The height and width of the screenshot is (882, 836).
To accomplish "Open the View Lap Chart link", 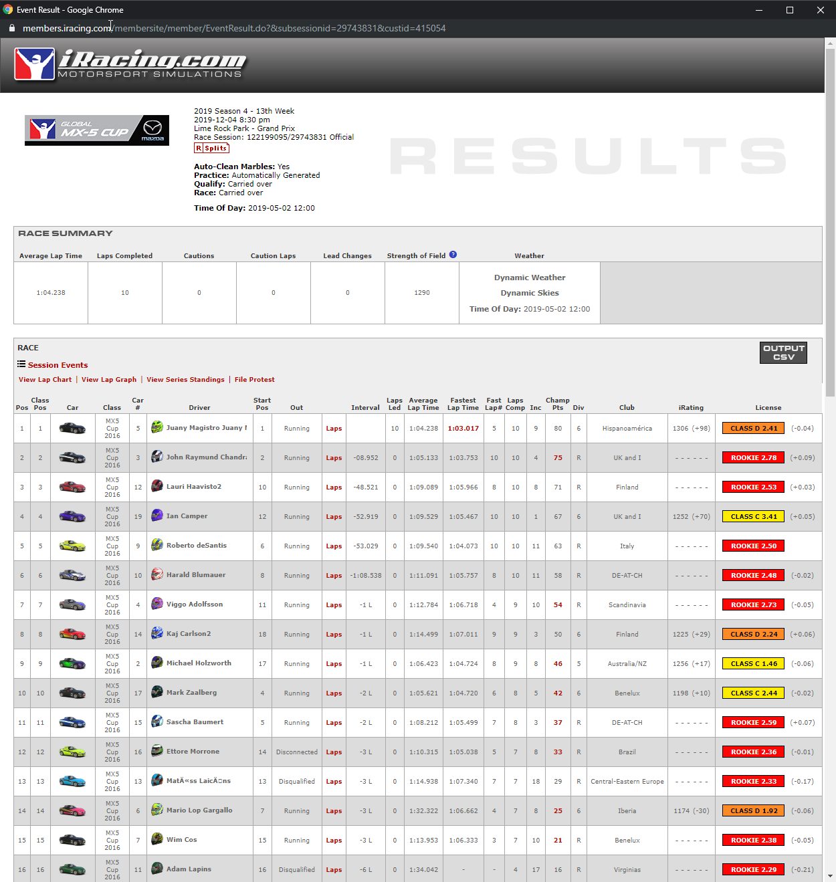I will (45, 380).
